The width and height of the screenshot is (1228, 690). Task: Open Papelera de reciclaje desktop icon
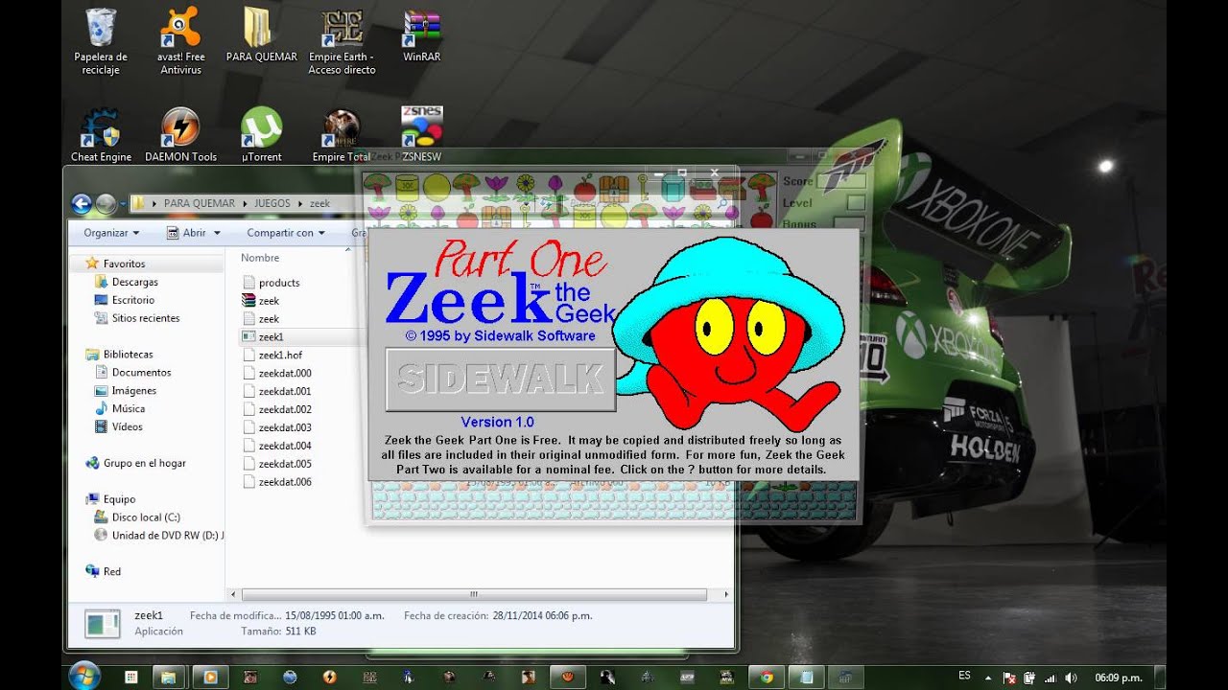pyautogui.click(x=101, y=41)
